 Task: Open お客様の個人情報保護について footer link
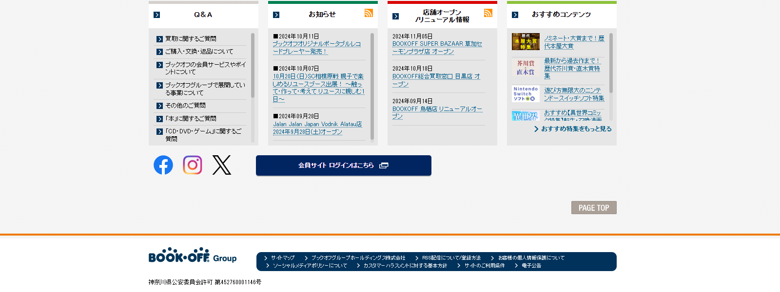click(x=531, y=258)
